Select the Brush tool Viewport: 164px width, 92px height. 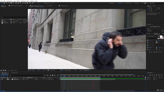(23, 3)
